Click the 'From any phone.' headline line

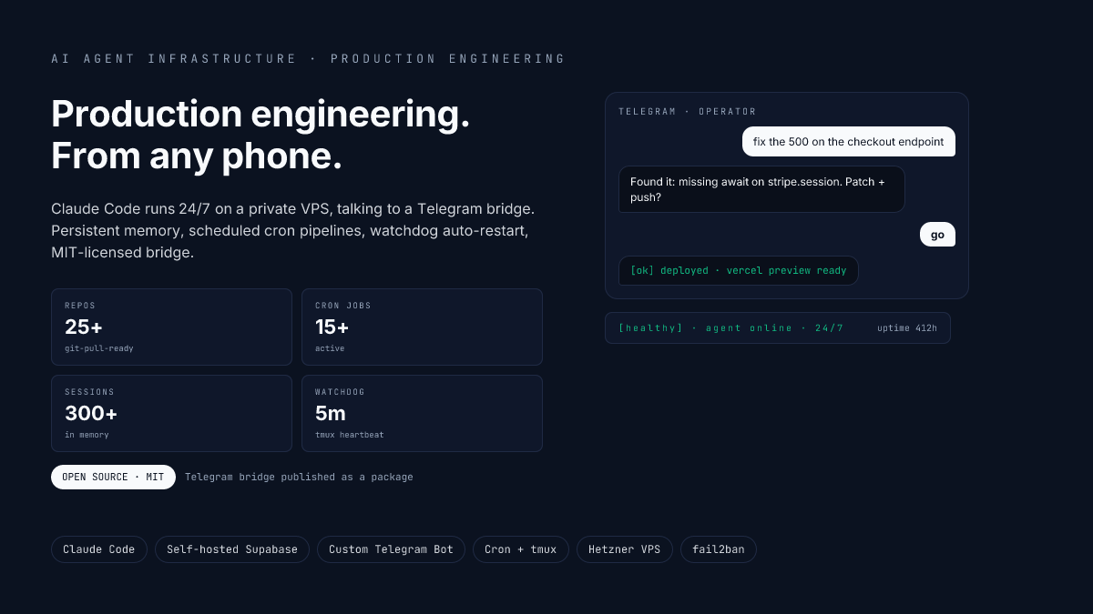coord(197,156)
